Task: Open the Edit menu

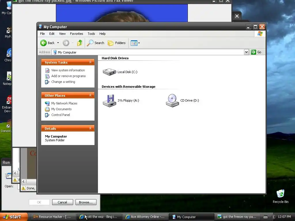Action: [x=52, y=34]
